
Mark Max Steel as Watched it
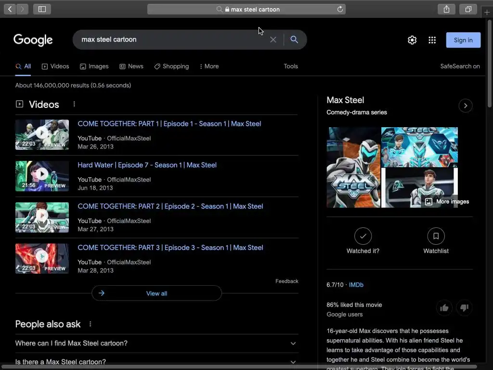click(x=363, y=241)
